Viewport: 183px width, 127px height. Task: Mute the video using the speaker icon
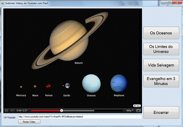point(12,111)
